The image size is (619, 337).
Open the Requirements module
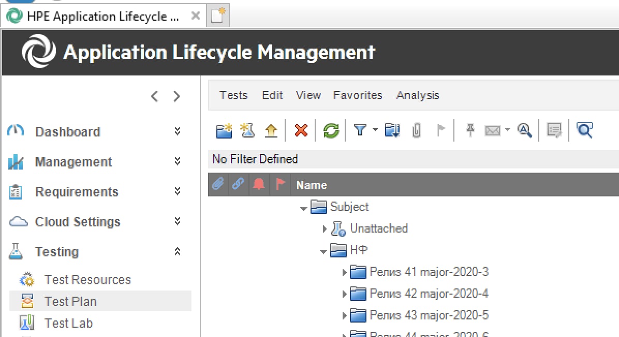click(x=77, y=192)
